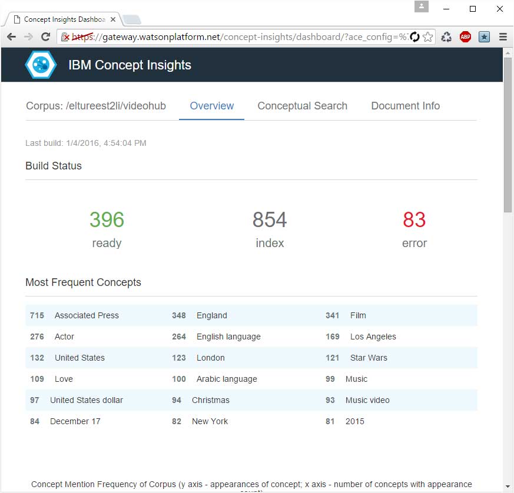The height and width of the screenshot is (493, 514).
Task: Click the Corpus: /eltureest2li/videohub label
Action: [96, 106]
